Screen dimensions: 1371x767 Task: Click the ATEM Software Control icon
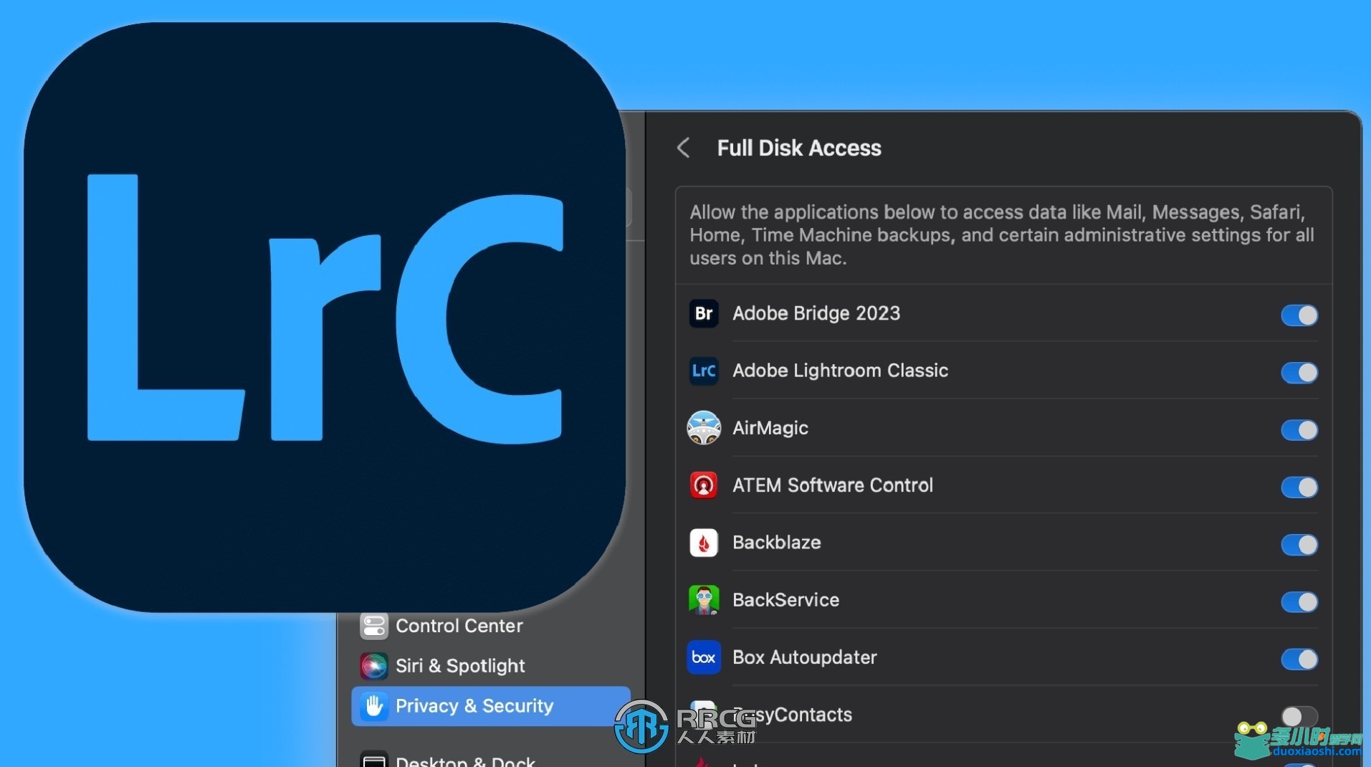703,485
